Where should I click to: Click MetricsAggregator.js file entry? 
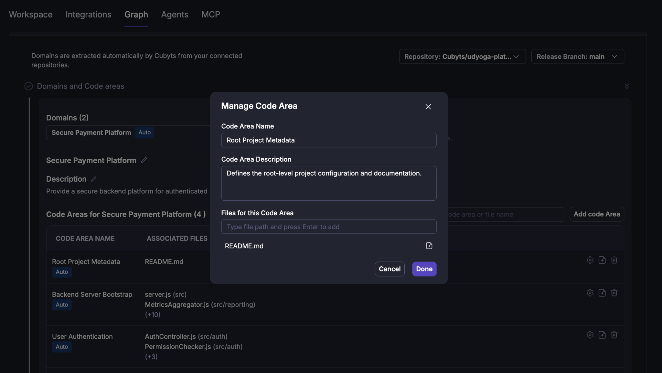(200, 304)
